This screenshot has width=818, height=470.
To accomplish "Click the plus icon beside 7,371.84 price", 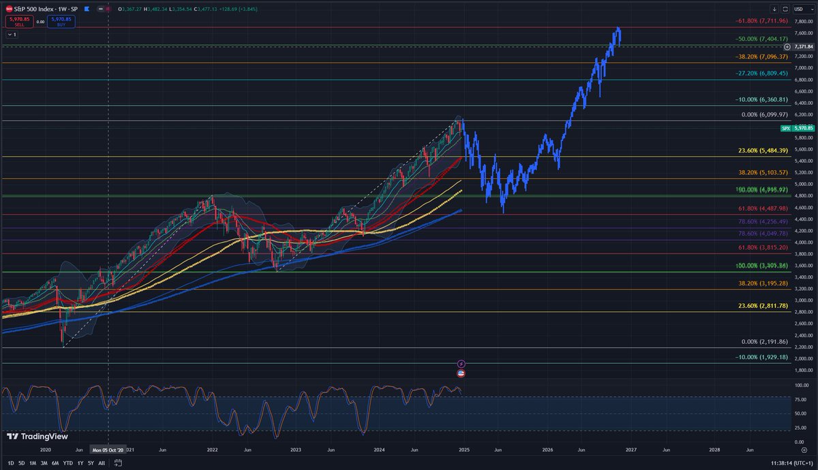I will coord(787,46).
